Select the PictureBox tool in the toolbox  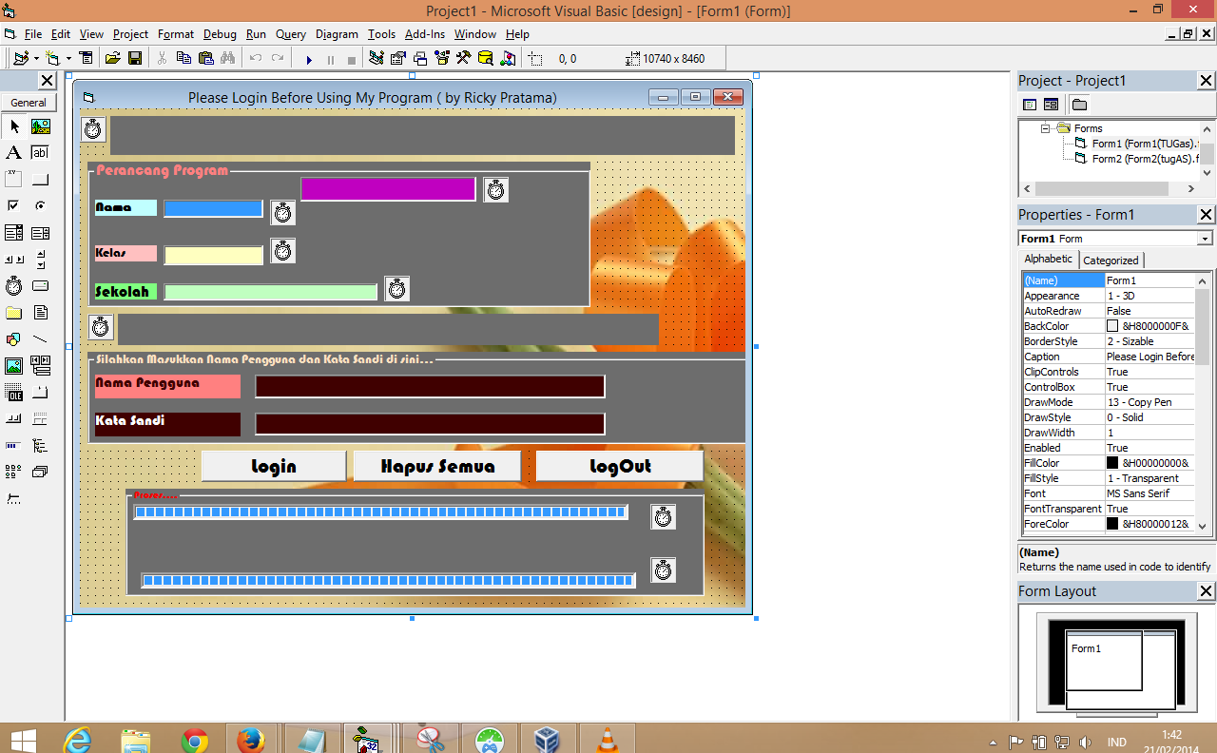click(x=40, y=125)
